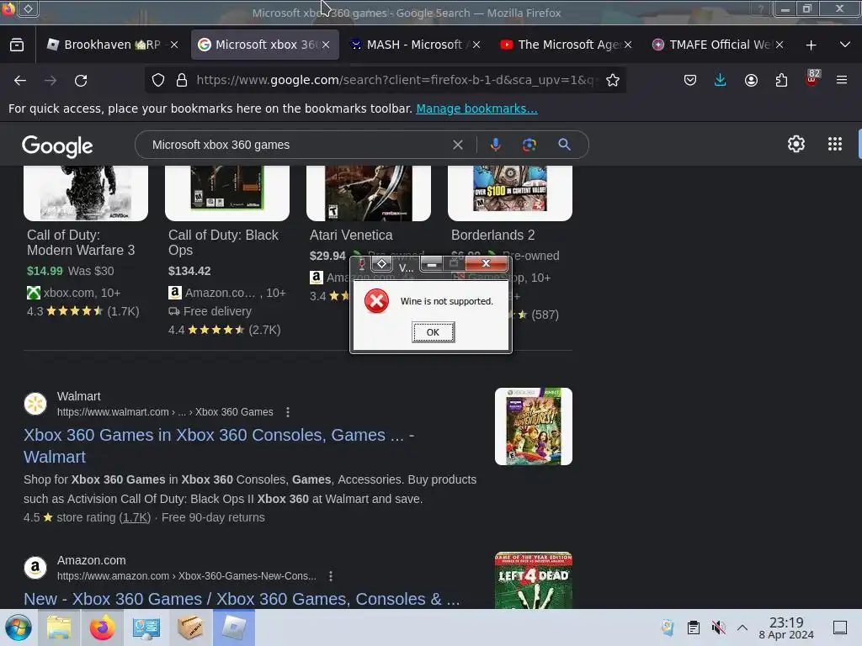Click the Firefox URL address bar
The width and height of the screenshot is (862, 646).
click(394, 80)
